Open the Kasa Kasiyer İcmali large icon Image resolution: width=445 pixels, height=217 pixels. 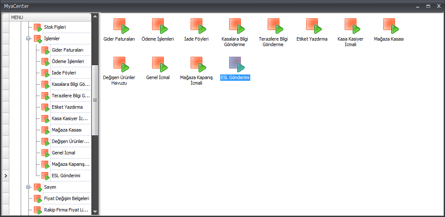tap(352, 26)
